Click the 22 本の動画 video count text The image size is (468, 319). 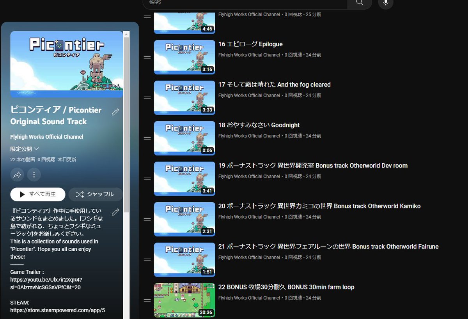coord(22,160)
